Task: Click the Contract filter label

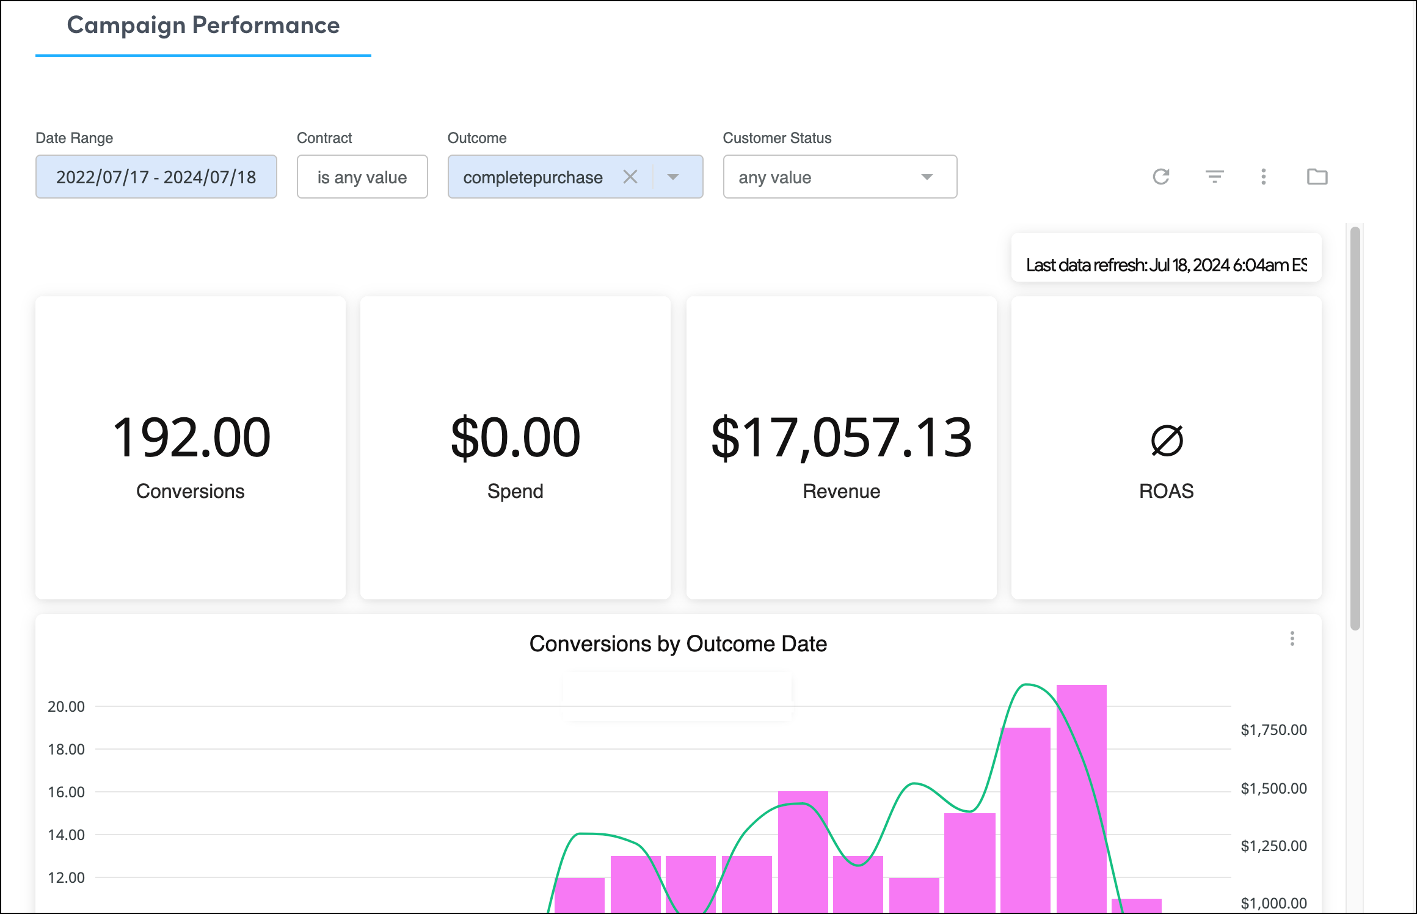Action: 324,138
